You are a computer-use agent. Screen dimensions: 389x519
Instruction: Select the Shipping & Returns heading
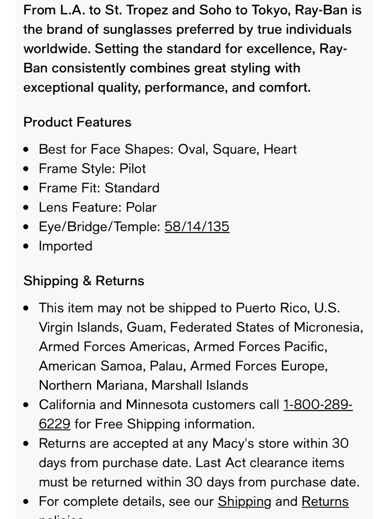[x=84, y=281]
